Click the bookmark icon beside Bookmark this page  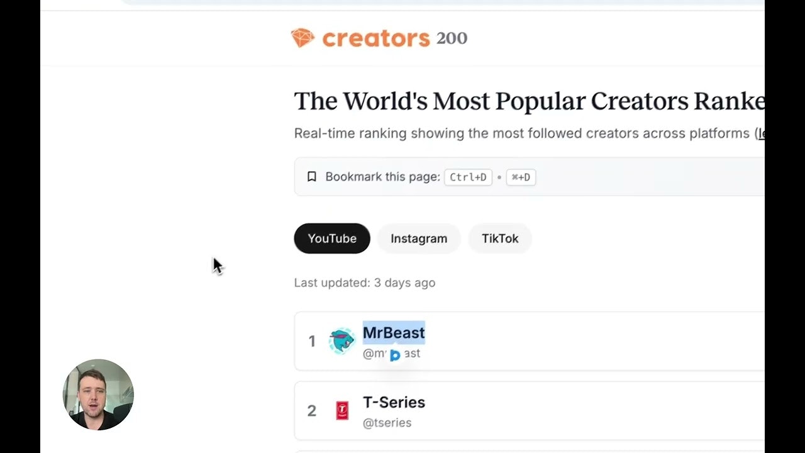[311, 177]
